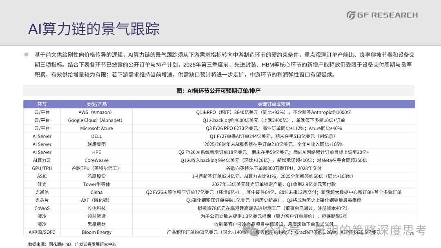Click the GF Research logo
The width and height of the screenshot is (441, 248).
(x=382, y=15)
